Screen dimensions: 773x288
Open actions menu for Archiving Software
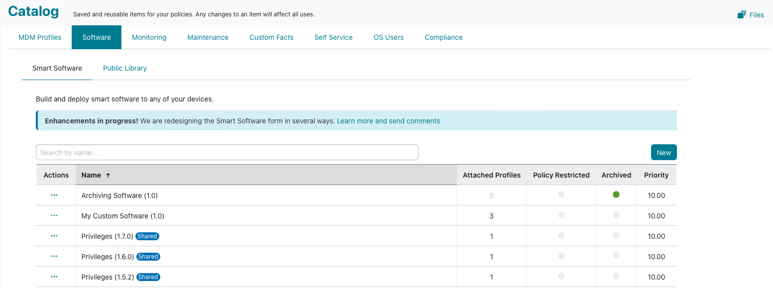click(x=54, y=195)
